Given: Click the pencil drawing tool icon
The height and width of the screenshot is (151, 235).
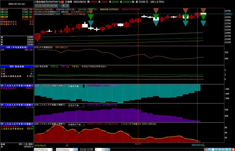Looking at the screenshot, I should pyautogui.click(x=230, y=149).
